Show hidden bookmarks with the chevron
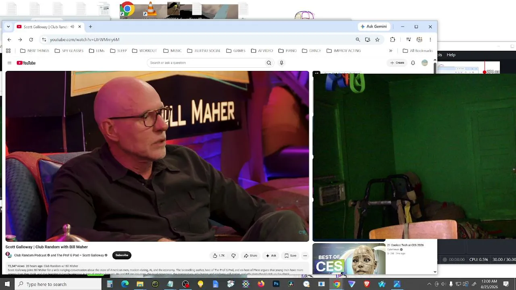 390,51
